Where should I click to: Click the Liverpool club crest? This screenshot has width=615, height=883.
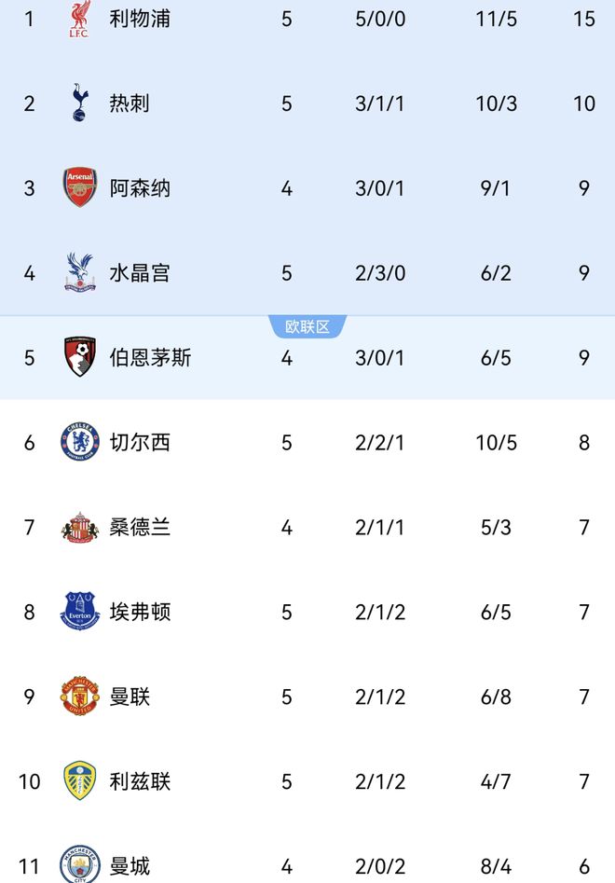[x=79, y=19]
